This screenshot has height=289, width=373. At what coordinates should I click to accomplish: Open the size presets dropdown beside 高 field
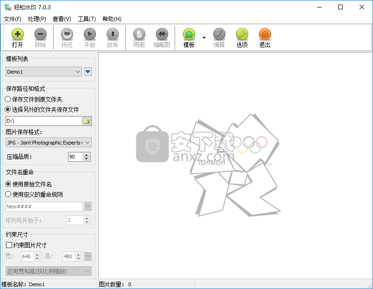[x=88, y=257]
